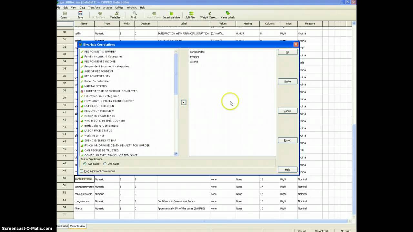The image size is (413, 232).
Task: Click the conjudgereverse name cell
Action: tap(84, 187)
